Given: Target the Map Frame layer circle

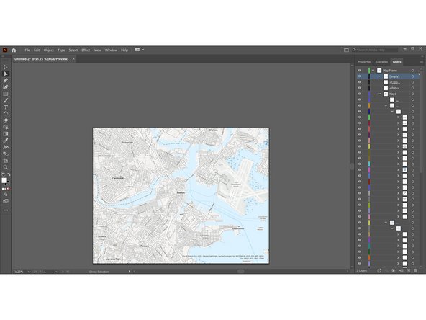Looking at the screenshot, I should coord(413,71).
